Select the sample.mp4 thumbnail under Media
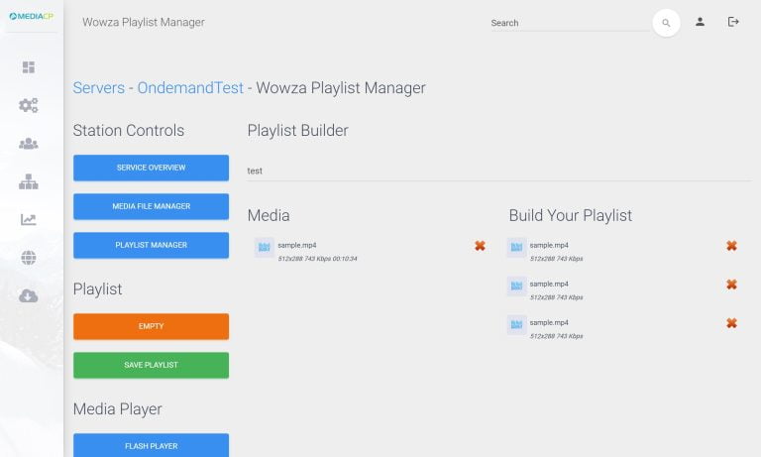 tap(265, 247)
